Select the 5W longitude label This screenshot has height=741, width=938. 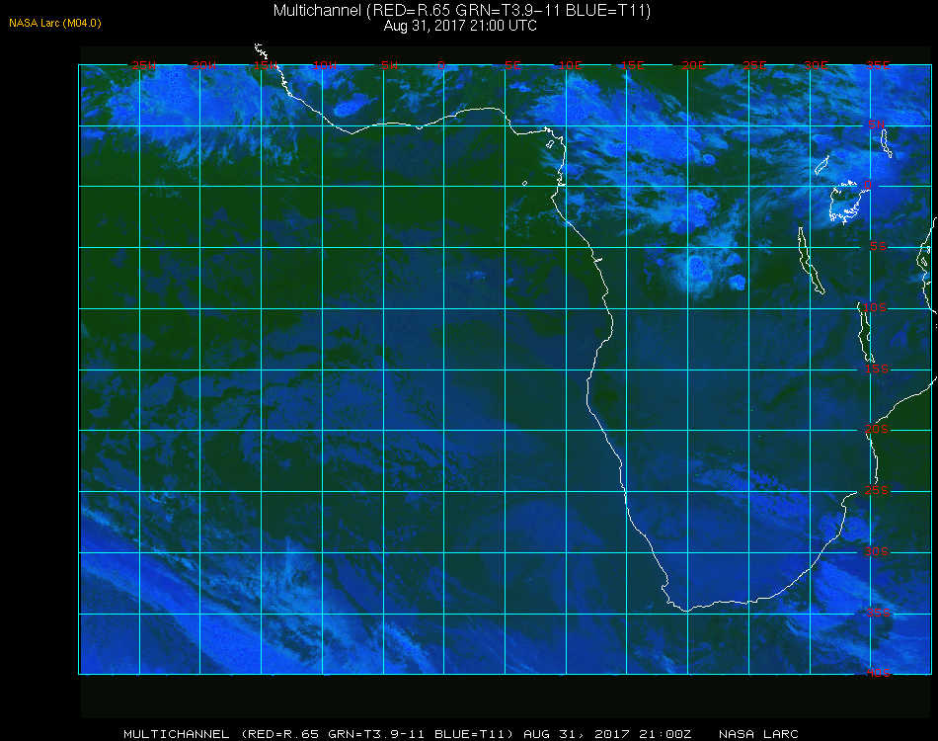[389, 65]
